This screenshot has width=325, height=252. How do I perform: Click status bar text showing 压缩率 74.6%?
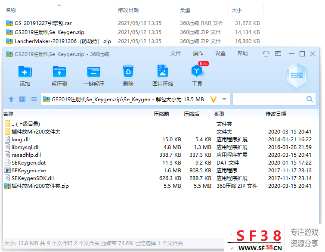coord(118,243)
